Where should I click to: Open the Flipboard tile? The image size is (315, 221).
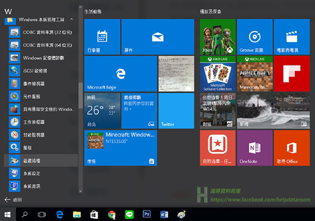(291, 74)
